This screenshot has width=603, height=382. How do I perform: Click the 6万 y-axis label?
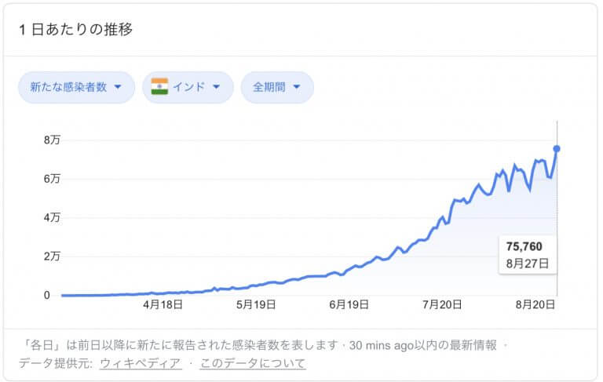(x=51, y=179)
